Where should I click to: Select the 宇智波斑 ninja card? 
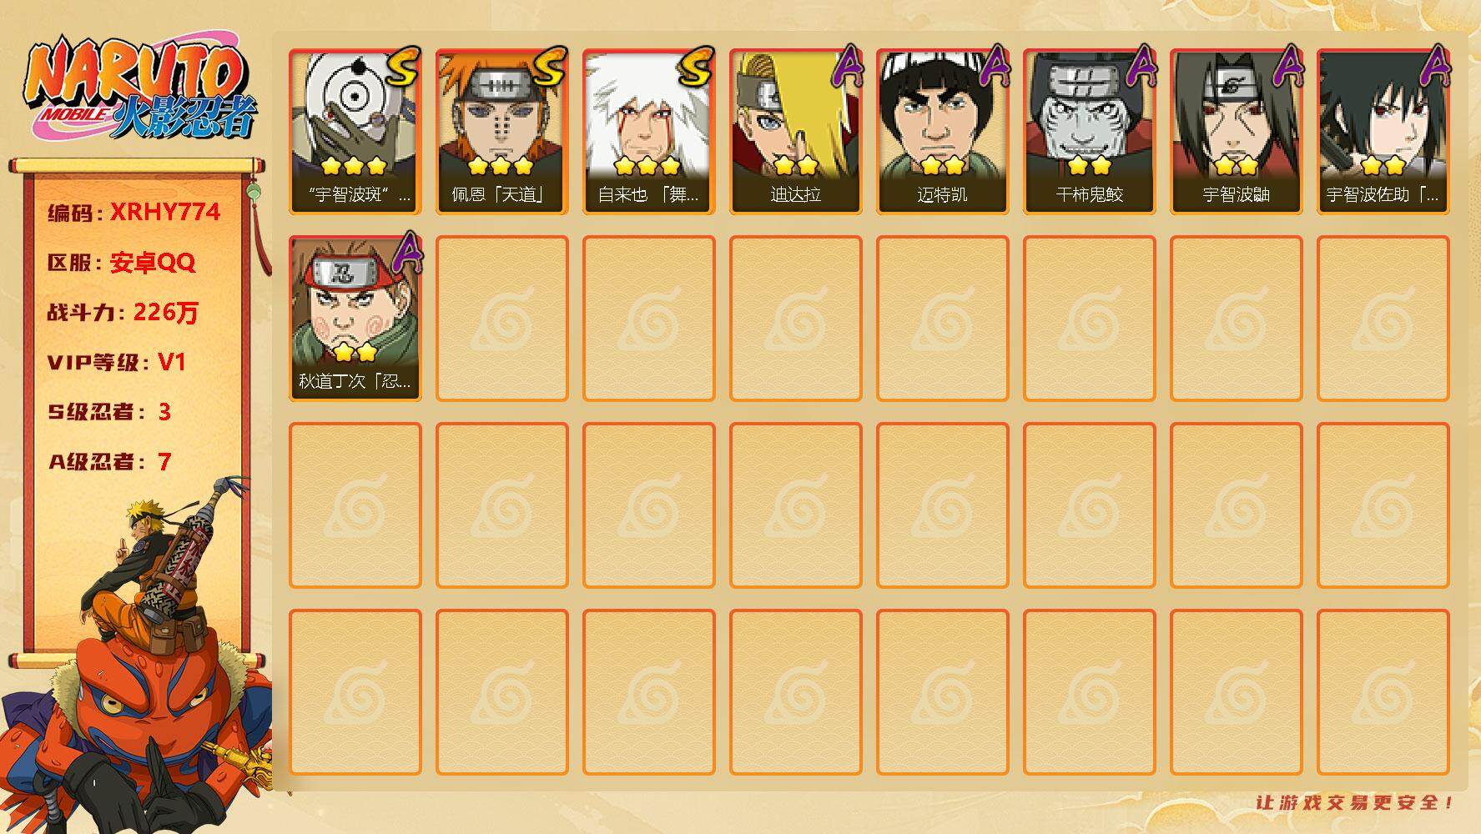pos(355,132)
